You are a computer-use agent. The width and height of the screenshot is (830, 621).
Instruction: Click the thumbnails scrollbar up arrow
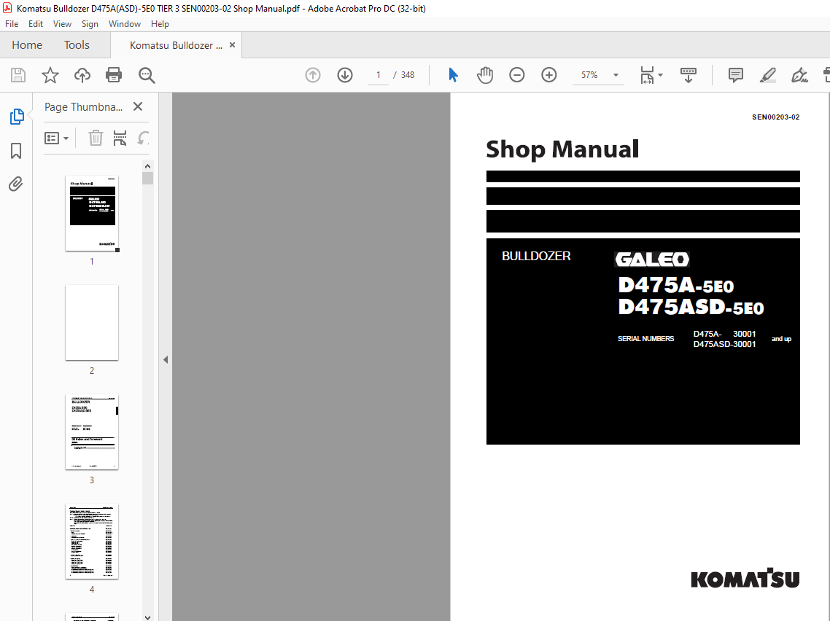pyautogui.click(x=147, y=166)
